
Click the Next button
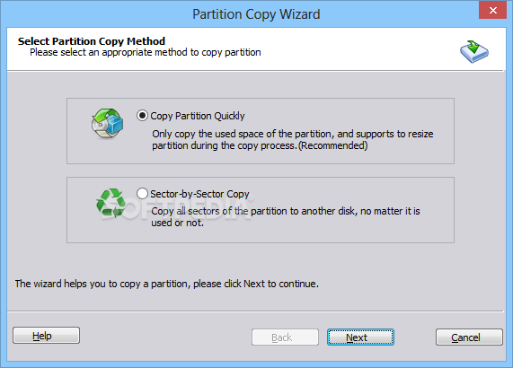click(x=360, y=337)
